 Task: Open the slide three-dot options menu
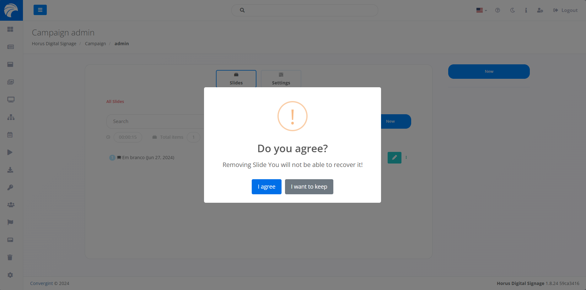(406, 158)
